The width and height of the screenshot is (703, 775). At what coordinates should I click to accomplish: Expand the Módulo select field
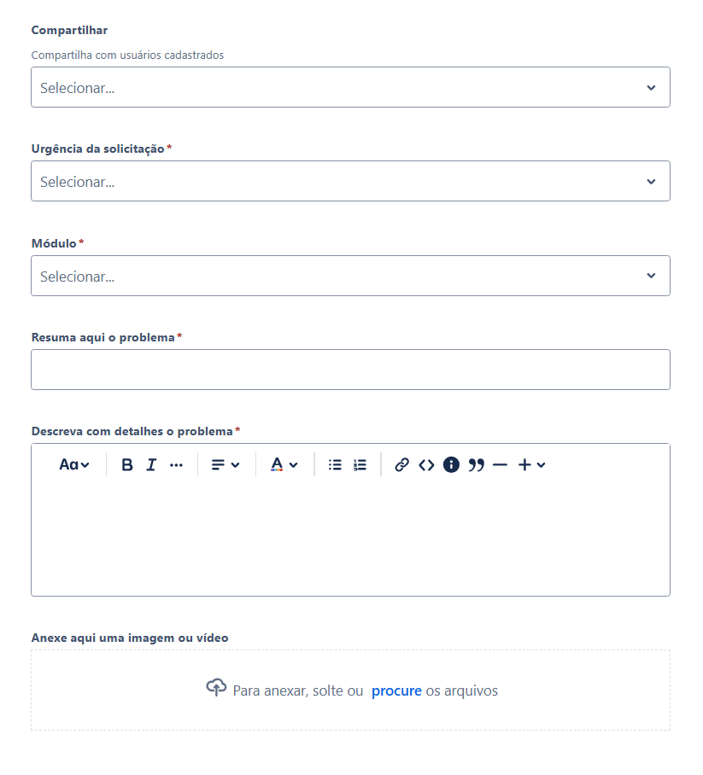pos(351,276)
